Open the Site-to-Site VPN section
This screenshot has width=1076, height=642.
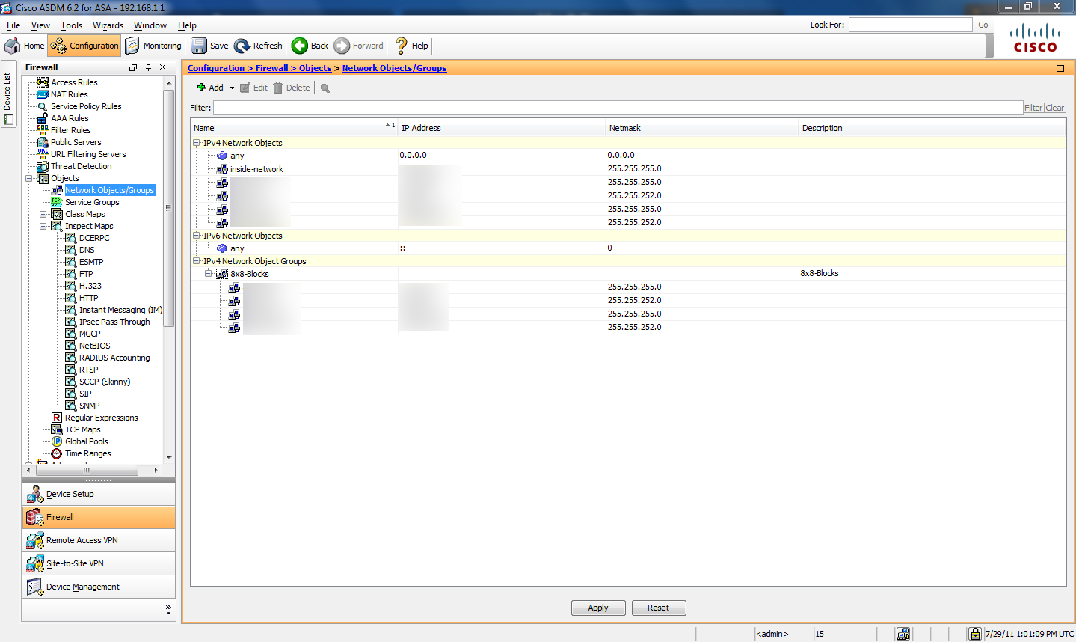99,563
